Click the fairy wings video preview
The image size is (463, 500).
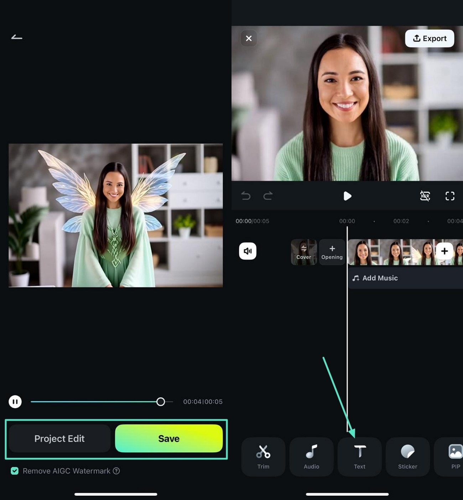point(116,215)
